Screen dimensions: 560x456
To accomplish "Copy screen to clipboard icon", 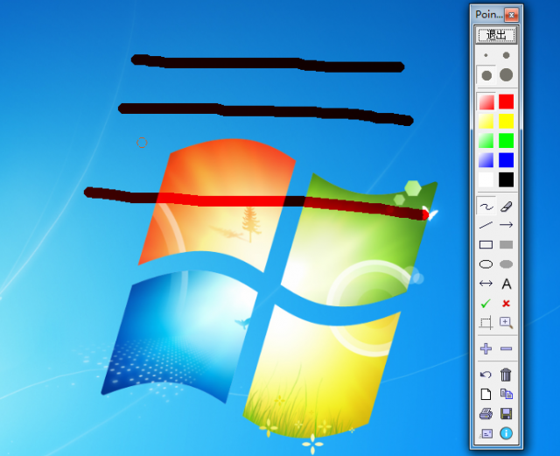I will (506, 394).
